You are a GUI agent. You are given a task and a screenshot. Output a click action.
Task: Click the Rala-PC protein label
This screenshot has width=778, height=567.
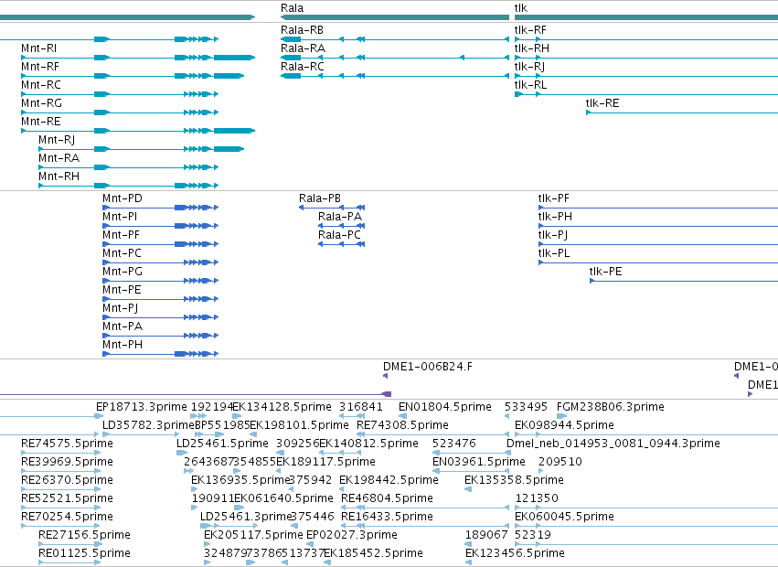point(339,236)
